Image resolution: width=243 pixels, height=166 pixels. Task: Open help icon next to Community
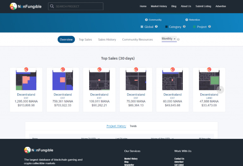tap(146, 20)
